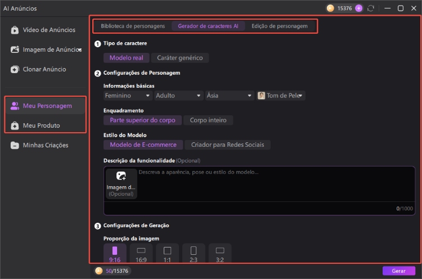Image resolution: width=422 pixels, height=279 pixels.
Task: Upload an optional reference image
Action: click(121, 184)
